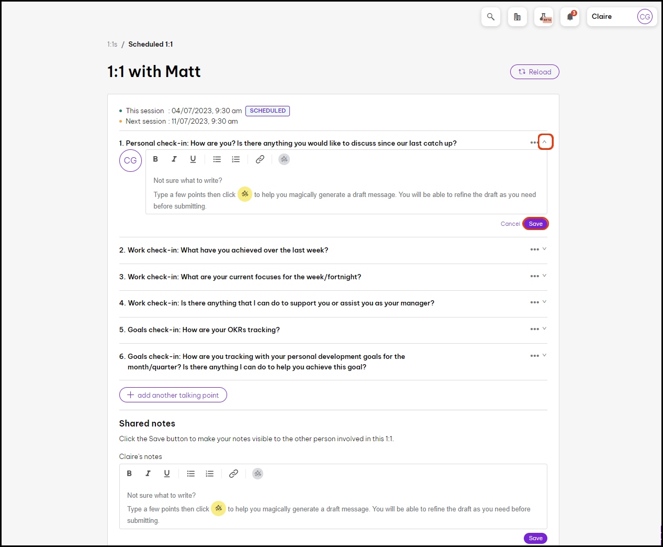Open the beta lab flask icon
663x547 pixels.
click(544, 17)
